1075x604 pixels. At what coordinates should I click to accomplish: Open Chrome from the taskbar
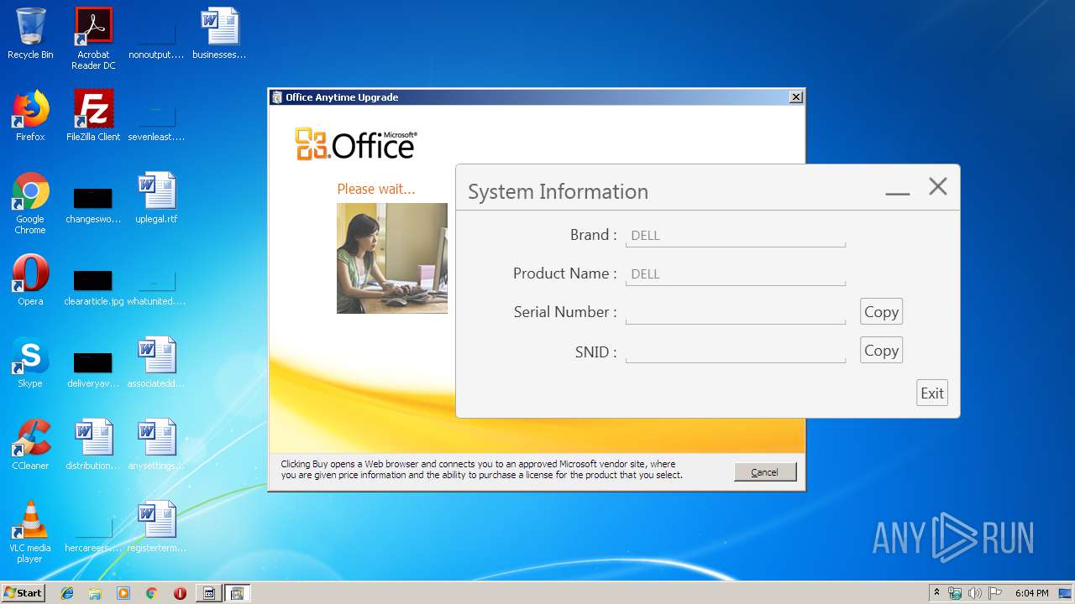pyautogui.click(x=151, y=593)
